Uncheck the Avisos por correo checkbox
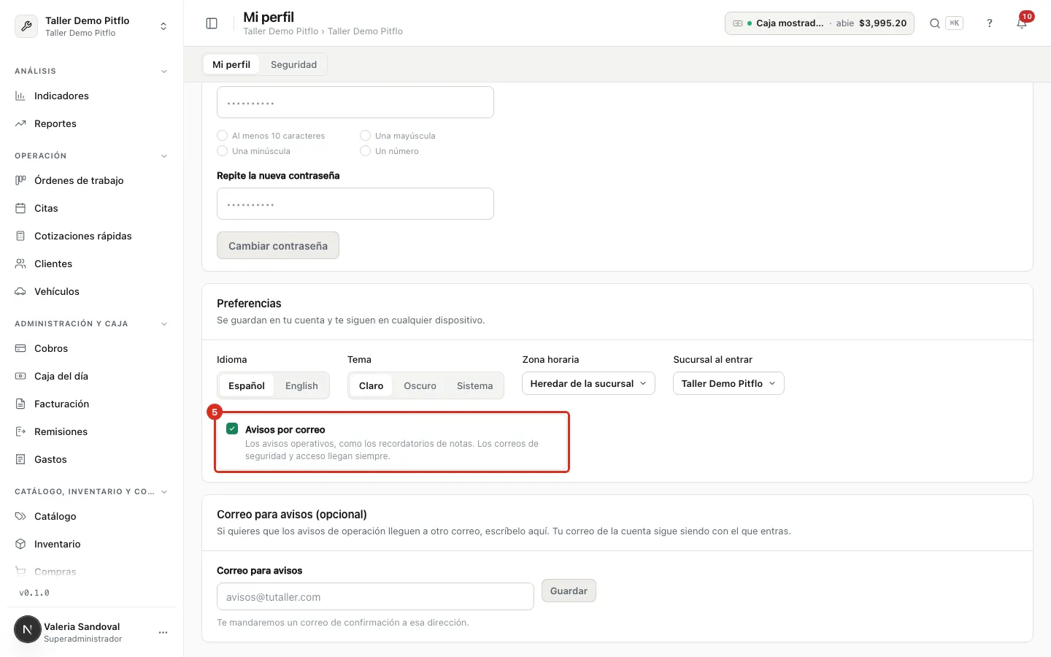1051x657 pixels. pos(232,429)
